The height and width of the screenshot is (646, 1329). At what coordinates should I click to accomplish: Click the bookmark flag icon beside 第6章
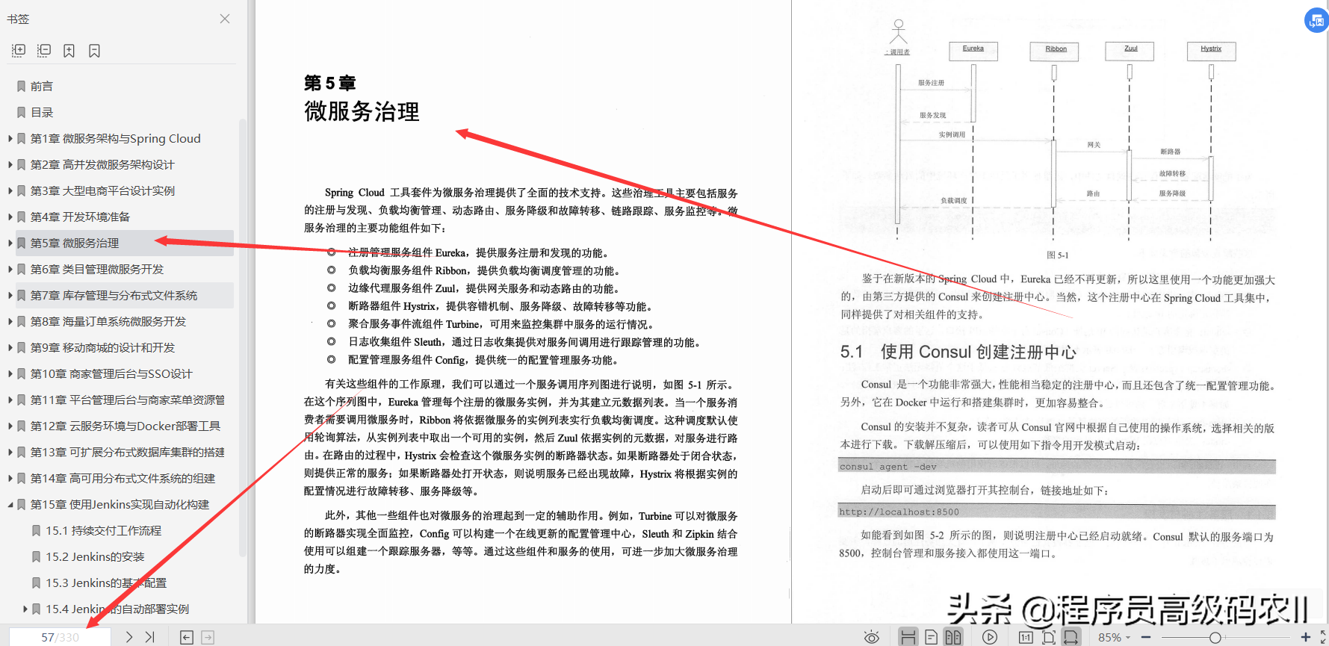click(x=22, y=269)
